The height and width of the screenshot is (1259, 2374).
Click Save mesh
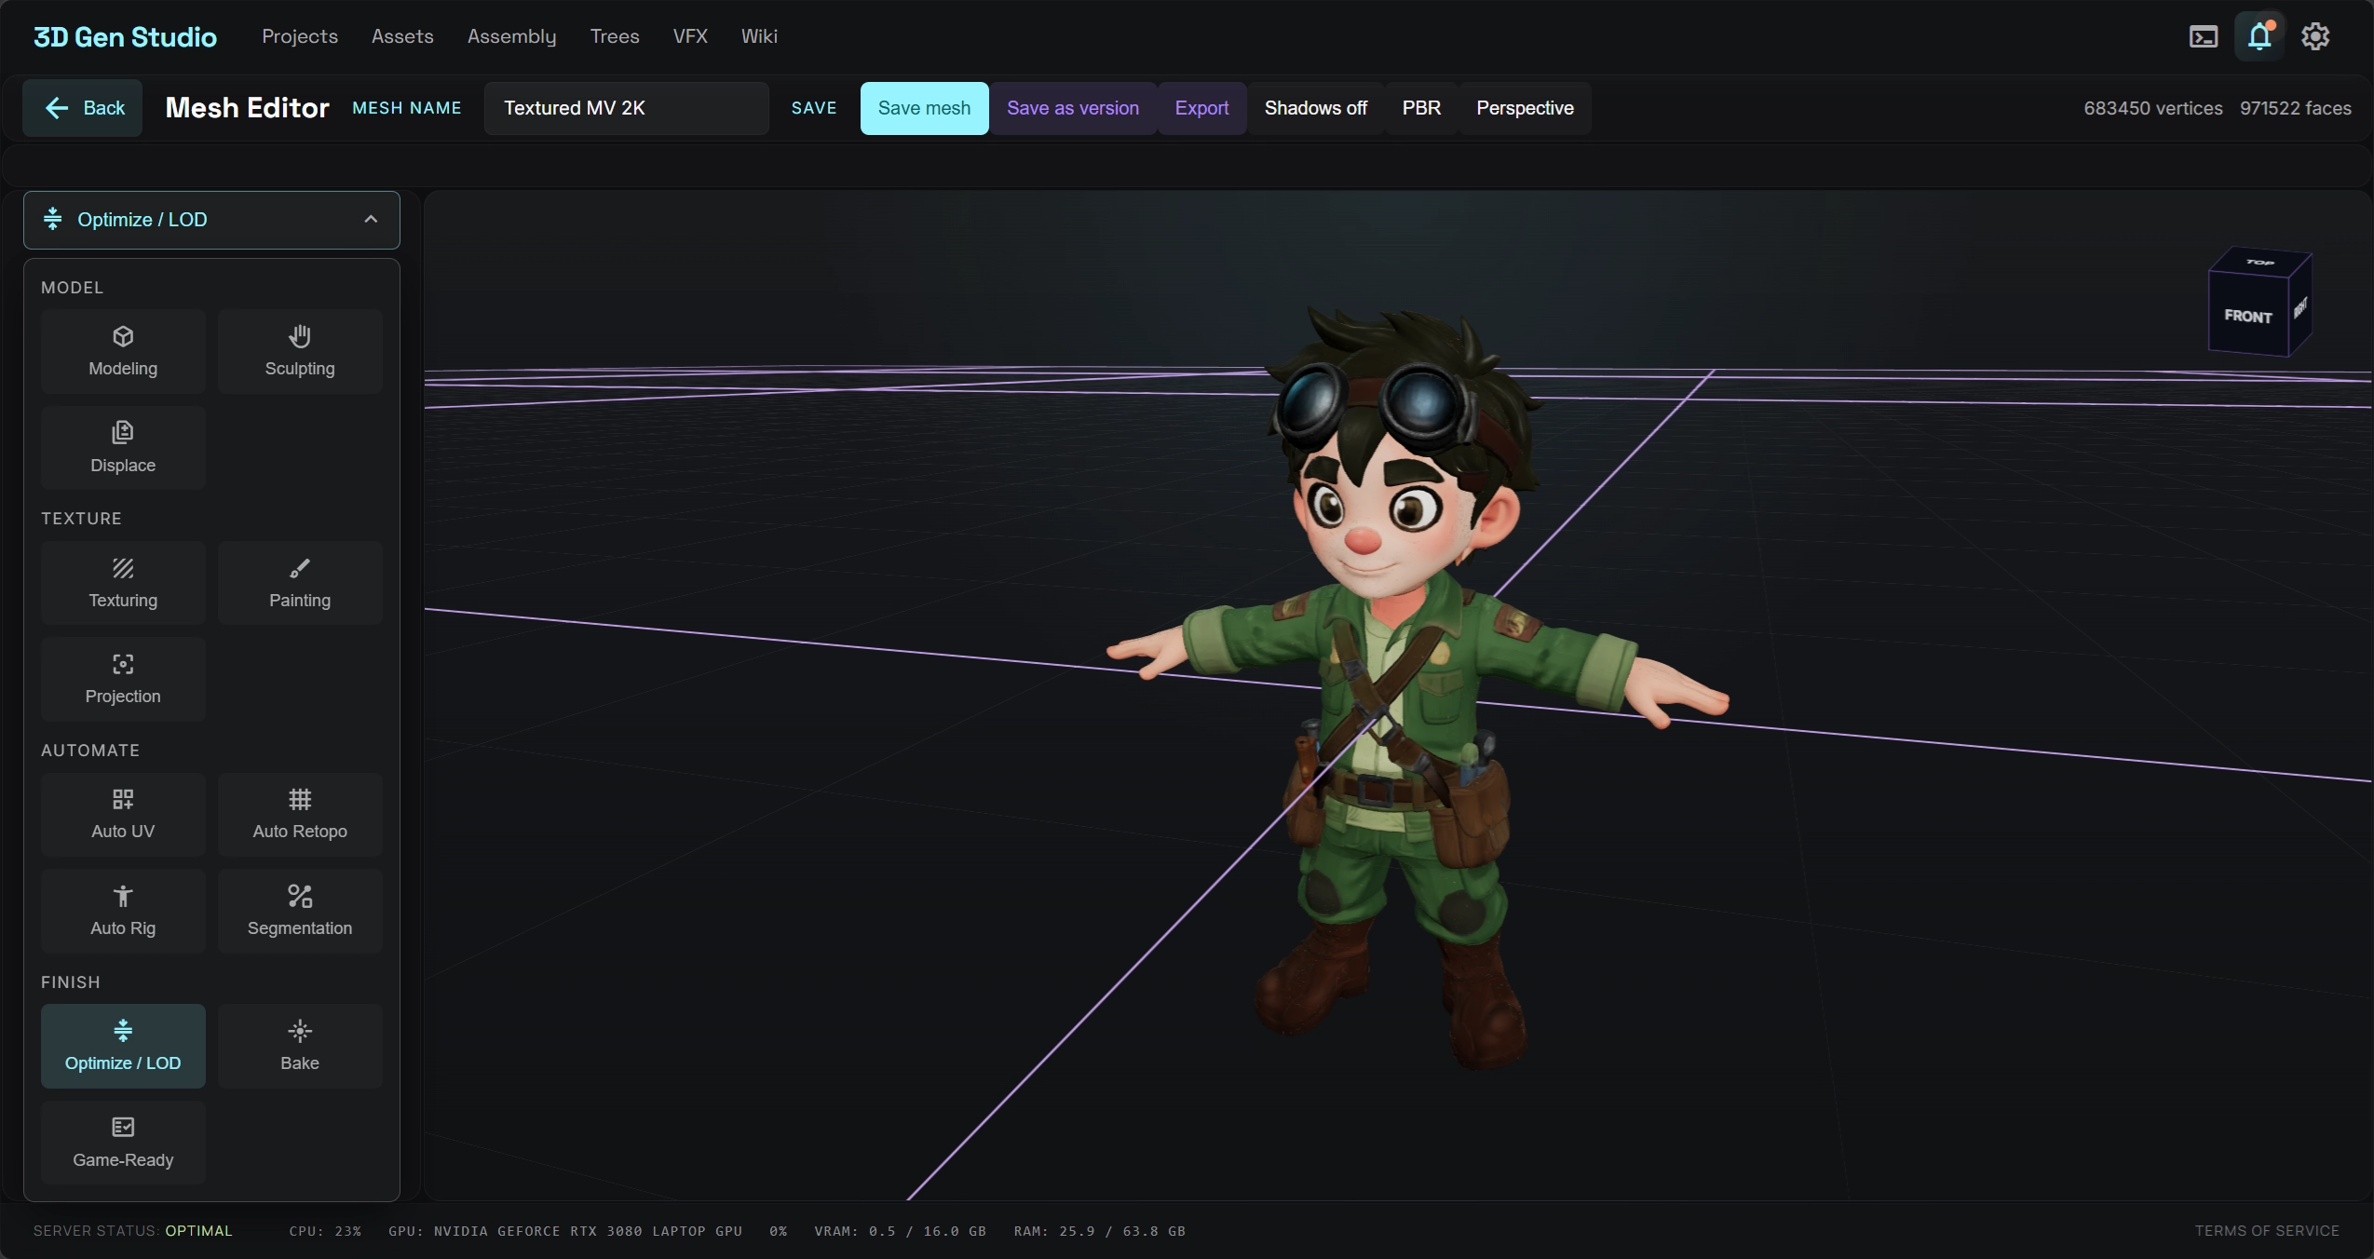pos(924,108)
